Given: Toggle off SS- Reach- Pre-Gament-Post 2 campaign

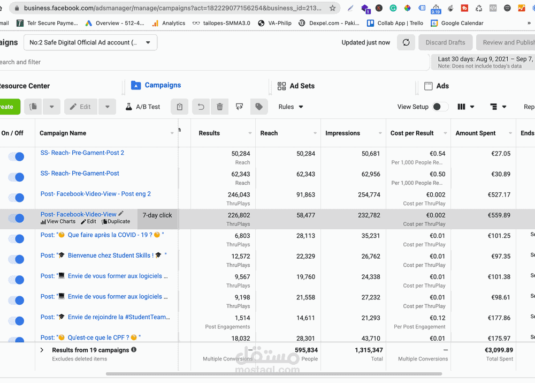Looking at the screenshot, I should pyautogui.click(x=17, y=156).
